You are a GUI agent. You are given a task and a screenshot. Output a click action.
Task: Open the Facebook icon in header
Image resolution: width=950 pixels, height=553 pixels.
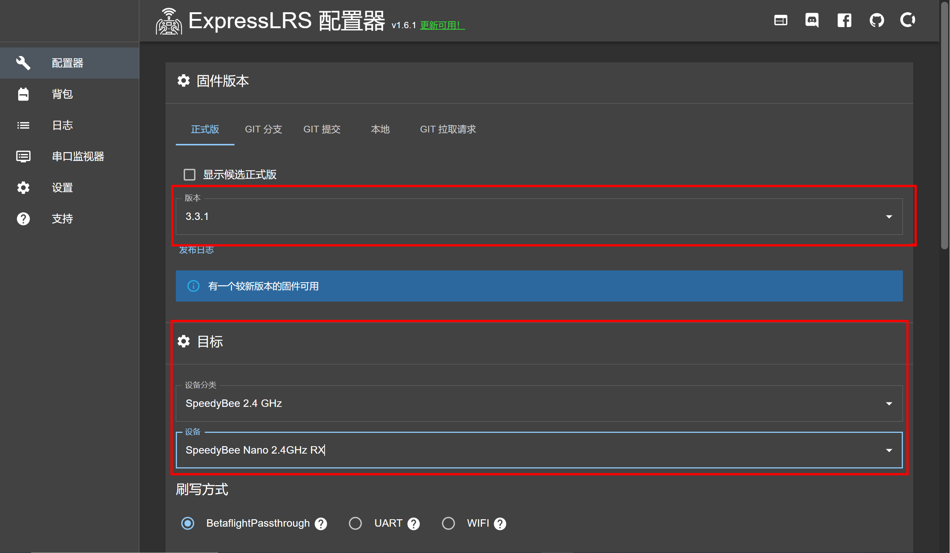coord(844,20)
